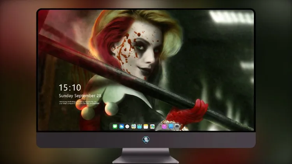Click the monitor's logo badge below screen
The width and height of the screenshot is (292, 164).
(146, 140)
